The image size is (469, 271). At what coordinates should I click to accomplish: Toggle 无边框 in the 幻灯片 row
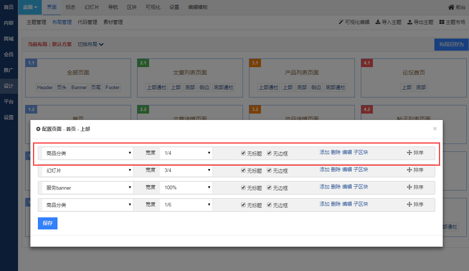click(269, 170)
